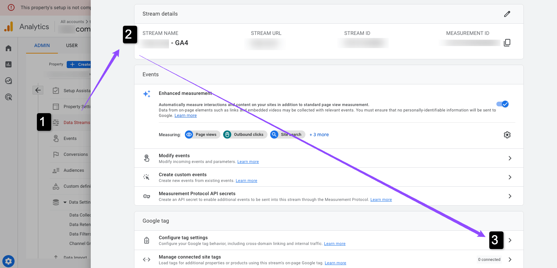Click Modify events hand icon

[x=147, y=158]
